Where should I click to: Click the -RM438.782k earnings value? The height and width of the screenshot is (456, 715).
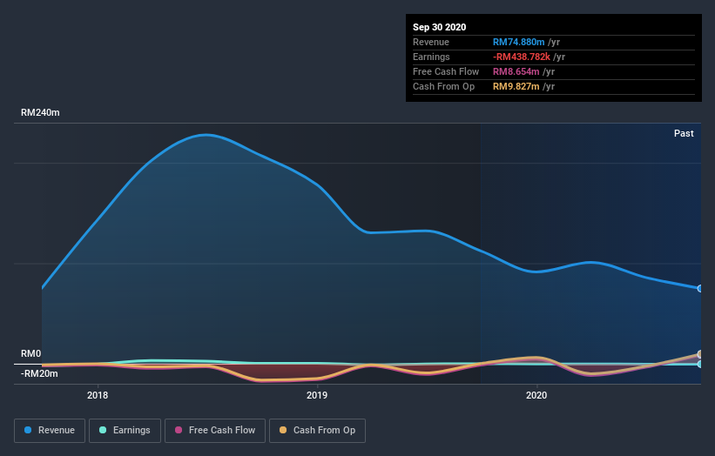[x=521, y=57]
